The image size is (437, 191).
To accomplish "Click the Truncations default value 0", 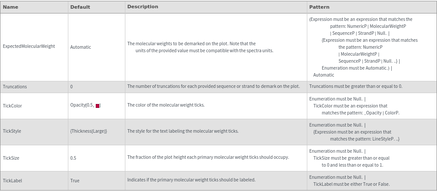I will (71, 87).
